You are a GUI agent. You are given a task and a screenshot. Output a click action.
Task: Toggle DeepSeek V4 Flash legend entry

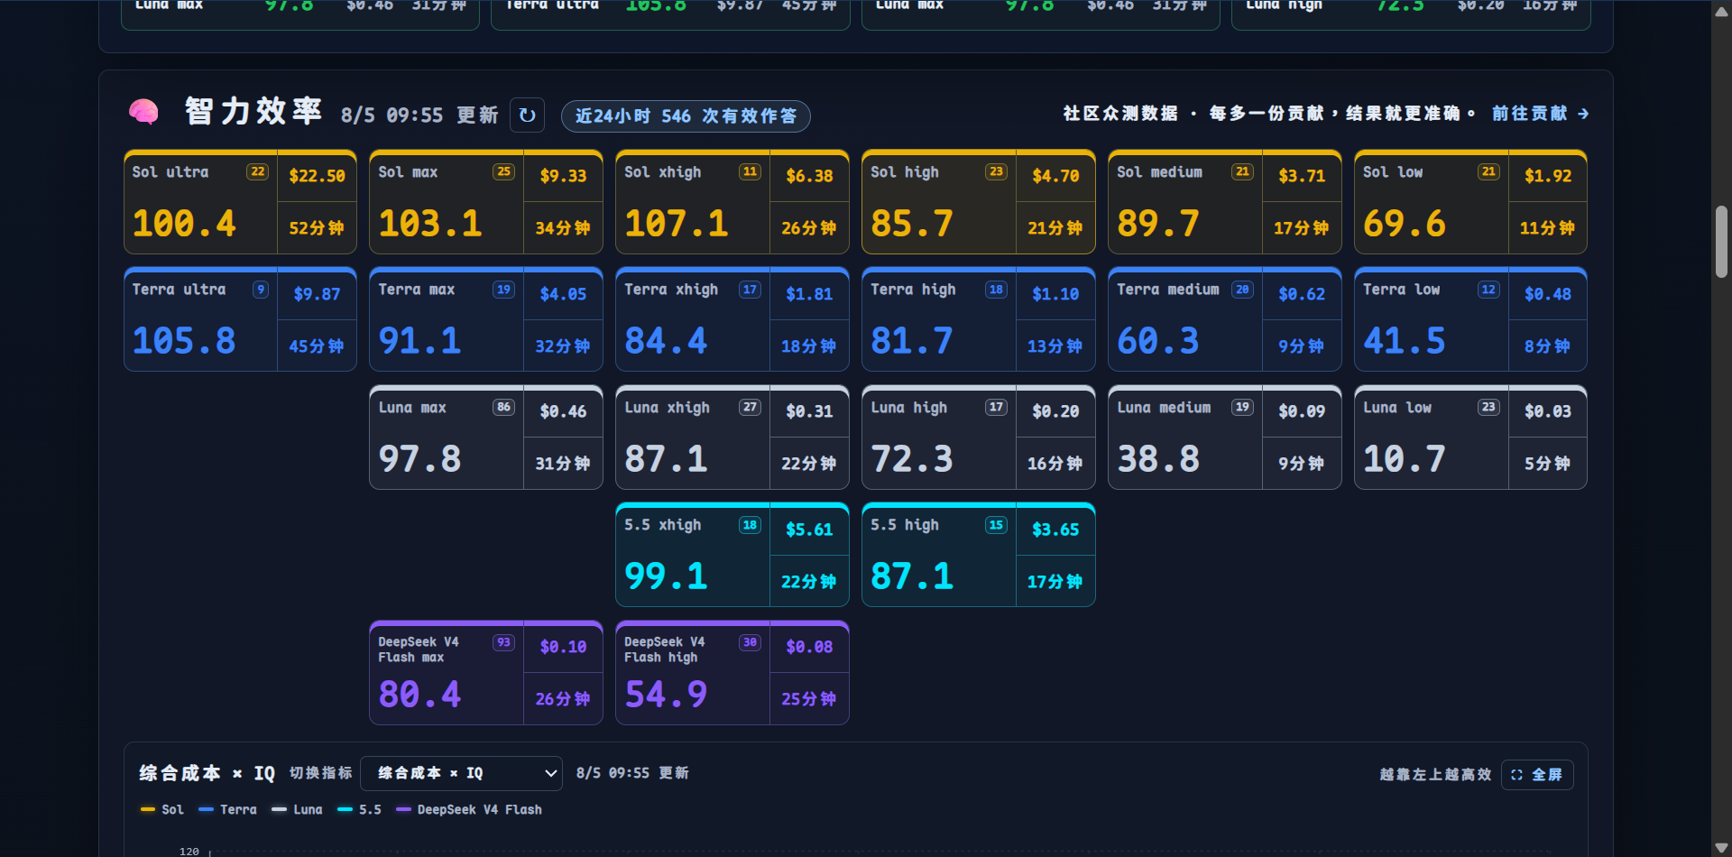pyautogui.click(x=469, y=810)
